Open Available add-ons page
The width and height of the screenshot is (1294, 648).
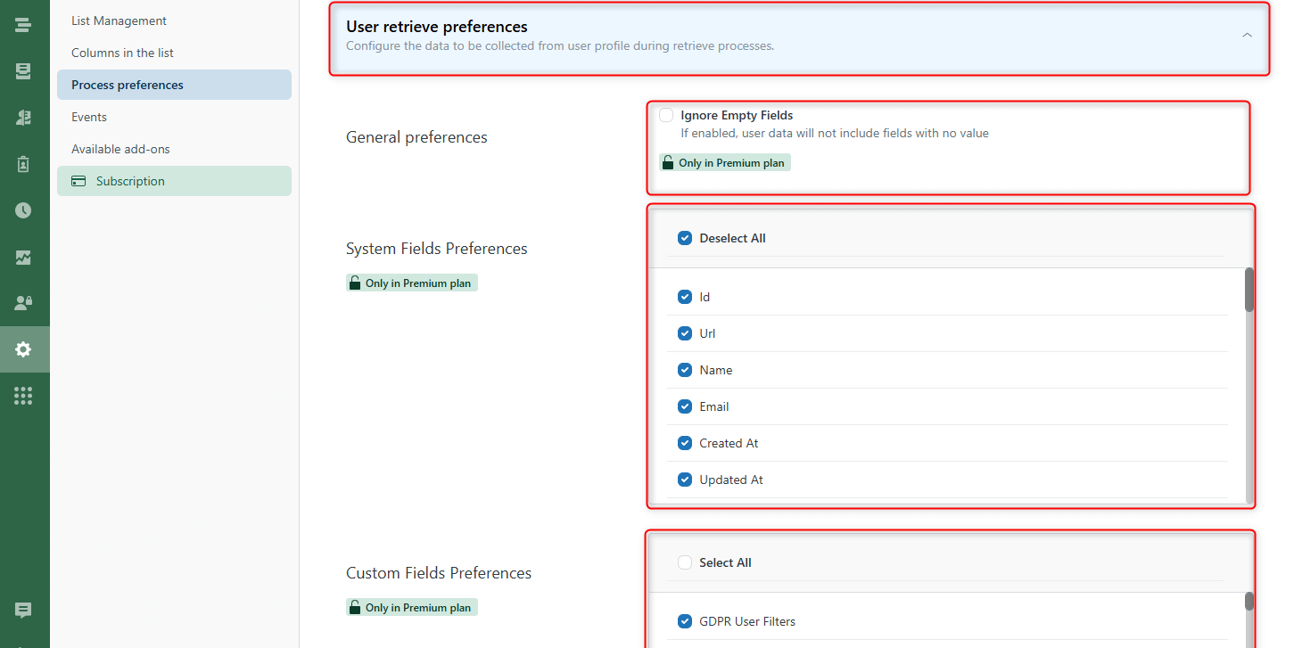tap(120, 149)
